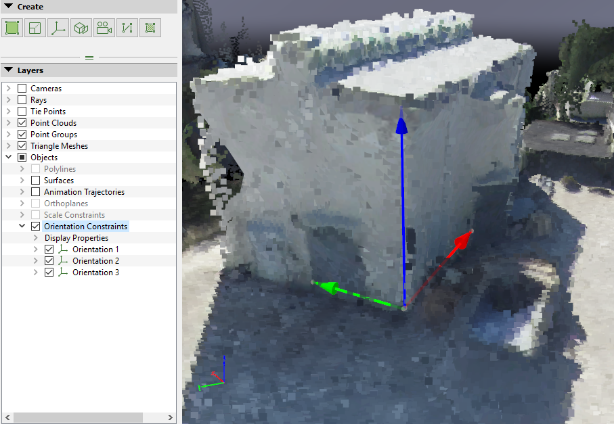Click the New Surface hatched square icon

tap(150, 28)
